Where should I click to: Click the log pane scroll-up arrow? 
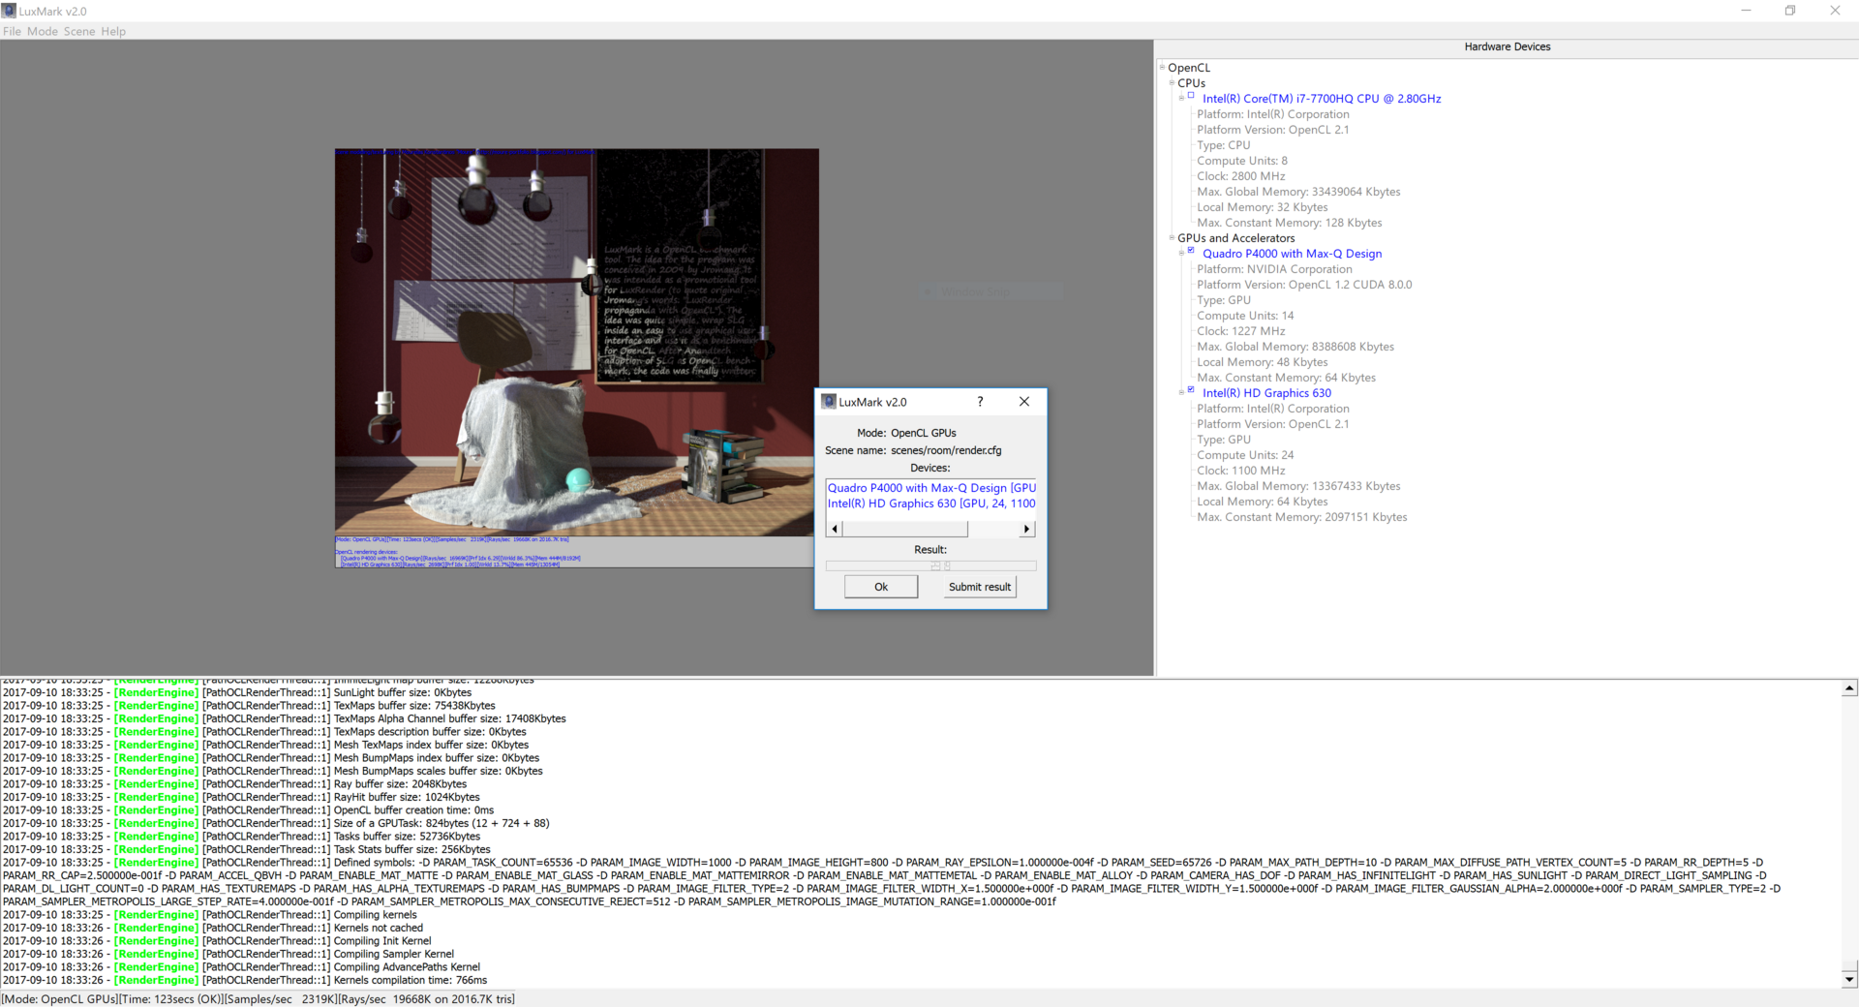1849,688
